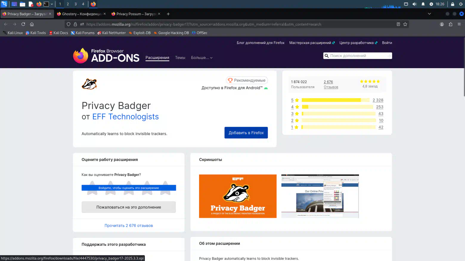Open Центр разработчика link
465x261 pixels.
[x=358, y=43]
